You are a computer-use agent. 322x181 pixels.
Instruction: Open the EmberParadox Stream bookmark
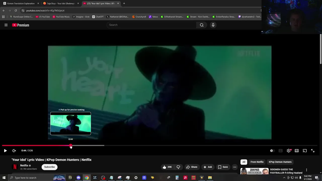coord(224,17)
